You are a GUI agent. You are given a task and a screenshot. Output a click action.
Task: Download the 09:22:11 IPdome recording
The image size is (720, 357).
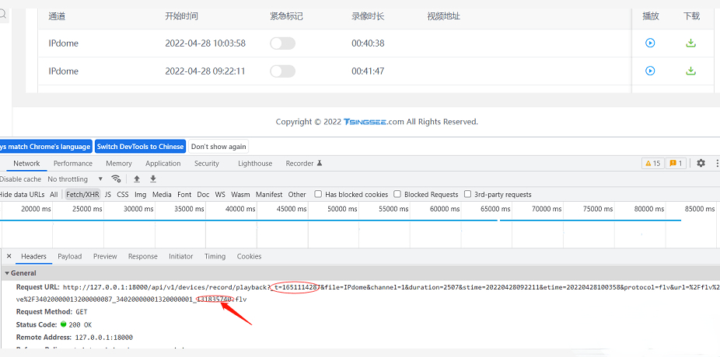(690, 71)
